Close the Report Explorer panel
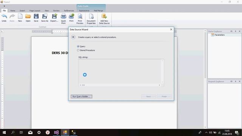 [x=240, y=82]
